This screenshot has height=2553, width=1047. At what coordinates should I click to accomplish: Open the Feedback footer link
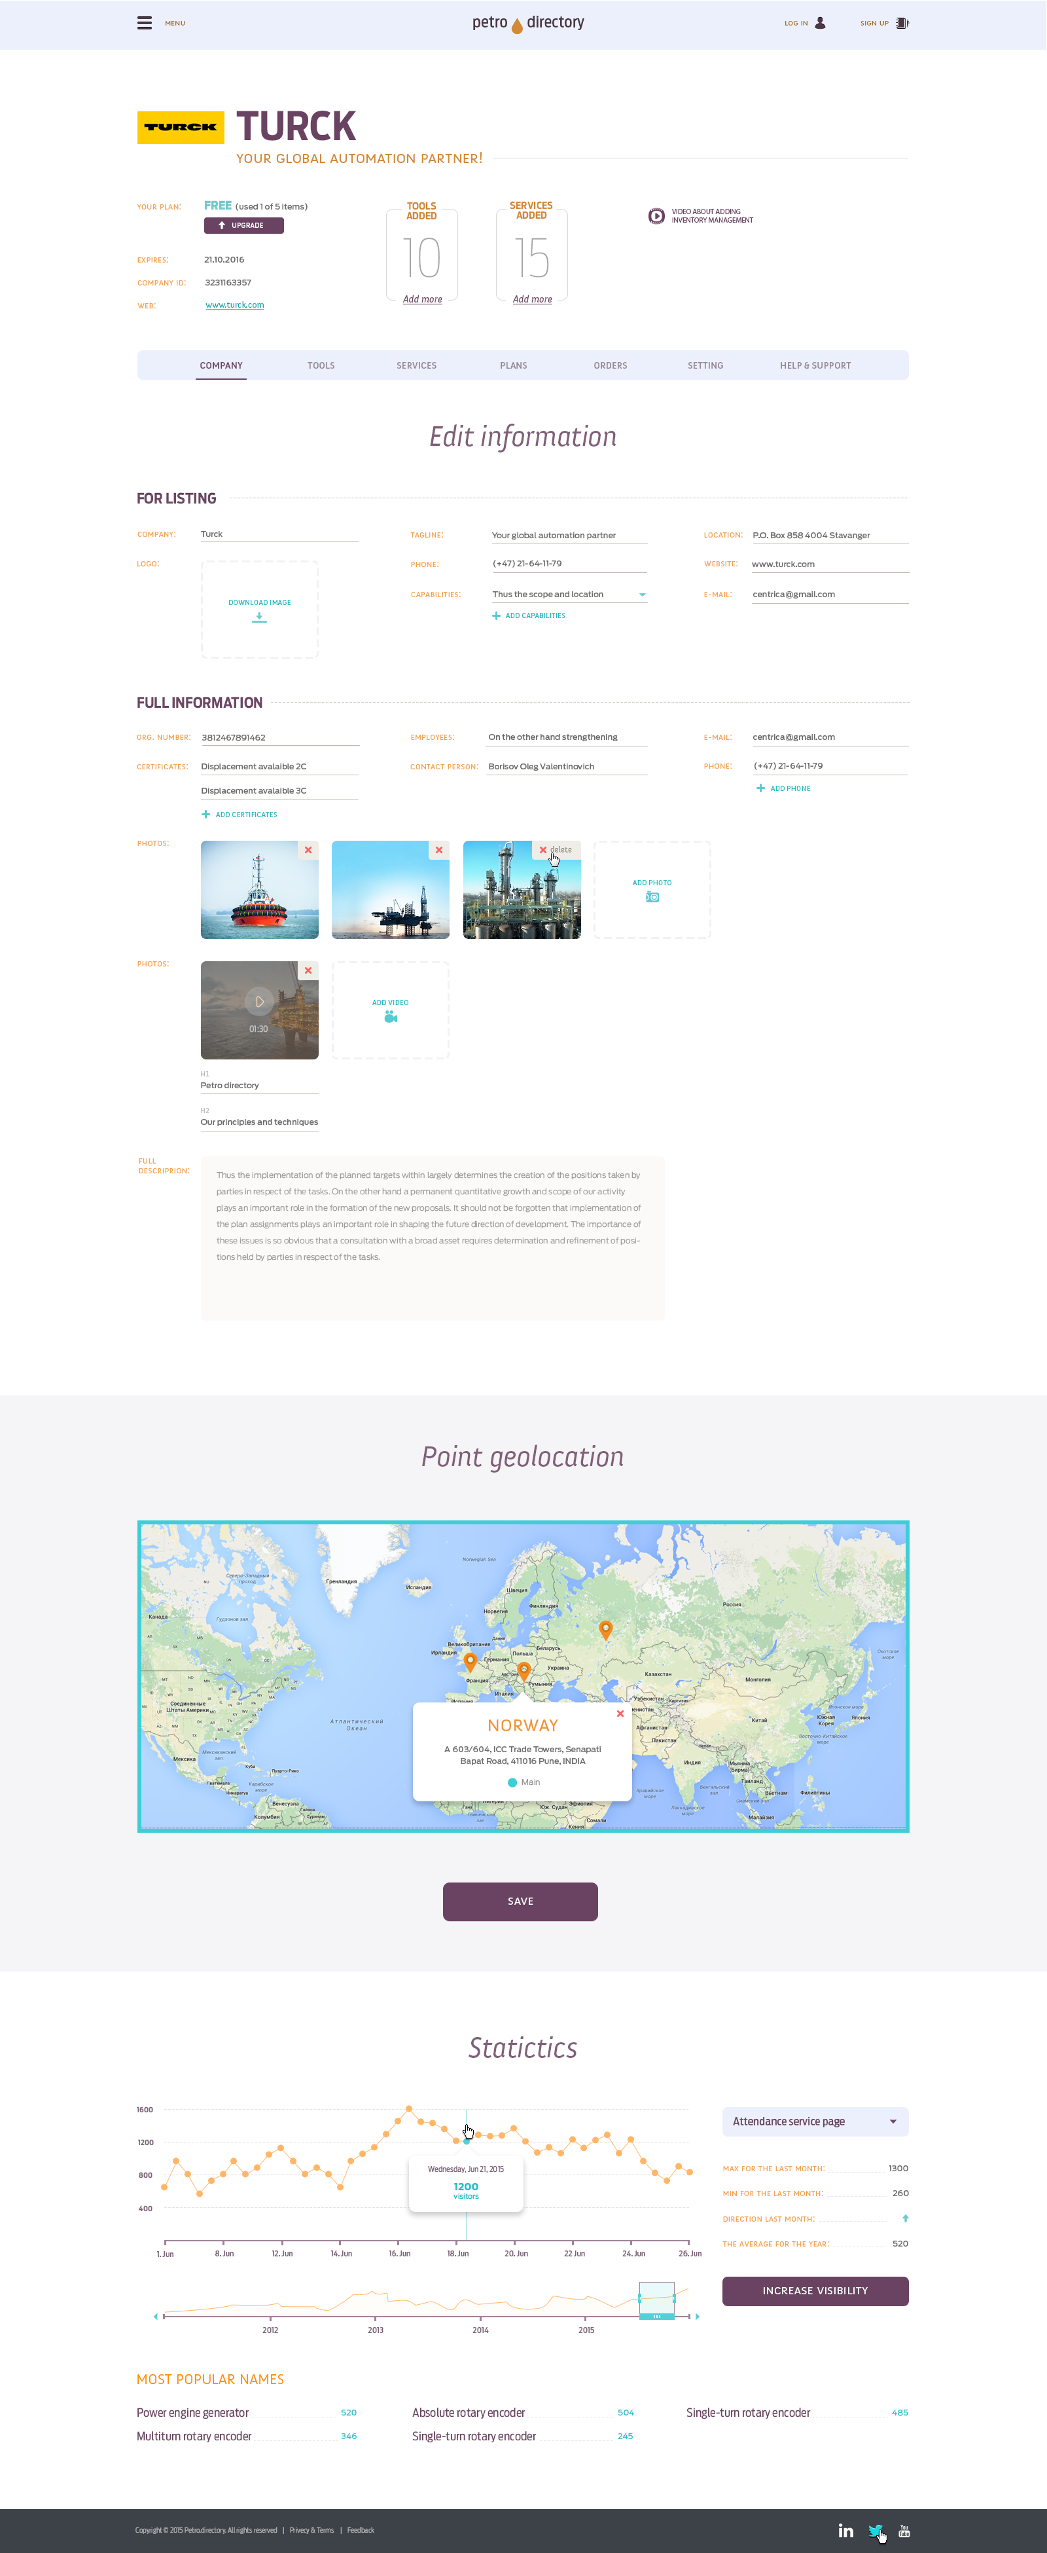(361, 2530)
